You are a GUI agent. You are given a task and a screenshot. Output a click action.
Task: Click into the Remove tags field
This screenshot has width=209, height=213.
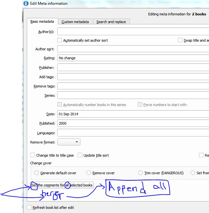133,86
